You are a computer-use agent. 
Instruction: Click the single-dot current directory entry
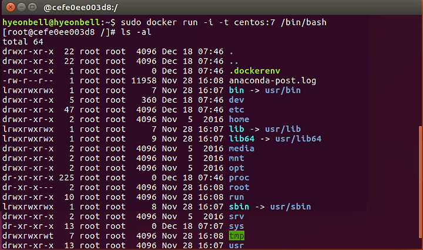(x=231, y=53)
